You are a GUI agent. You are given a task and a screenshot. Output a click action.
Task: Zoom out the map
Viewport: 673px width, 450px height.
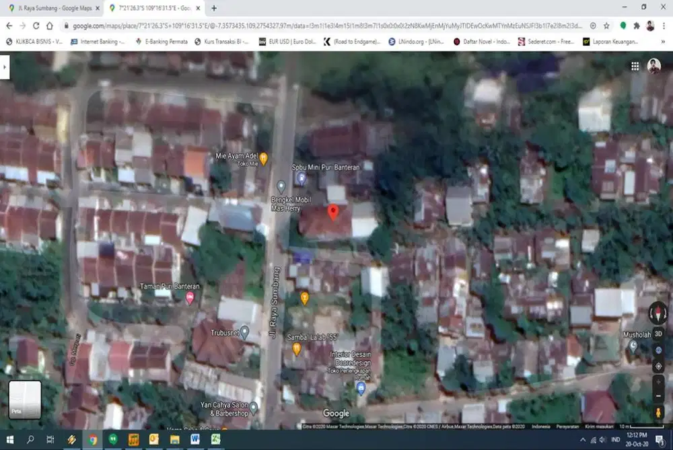(x=658, y=396)
